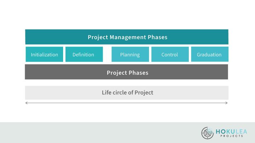Select the Planning phase box
The height and width of the screenshot is (143, 255).
pos(130,54)
